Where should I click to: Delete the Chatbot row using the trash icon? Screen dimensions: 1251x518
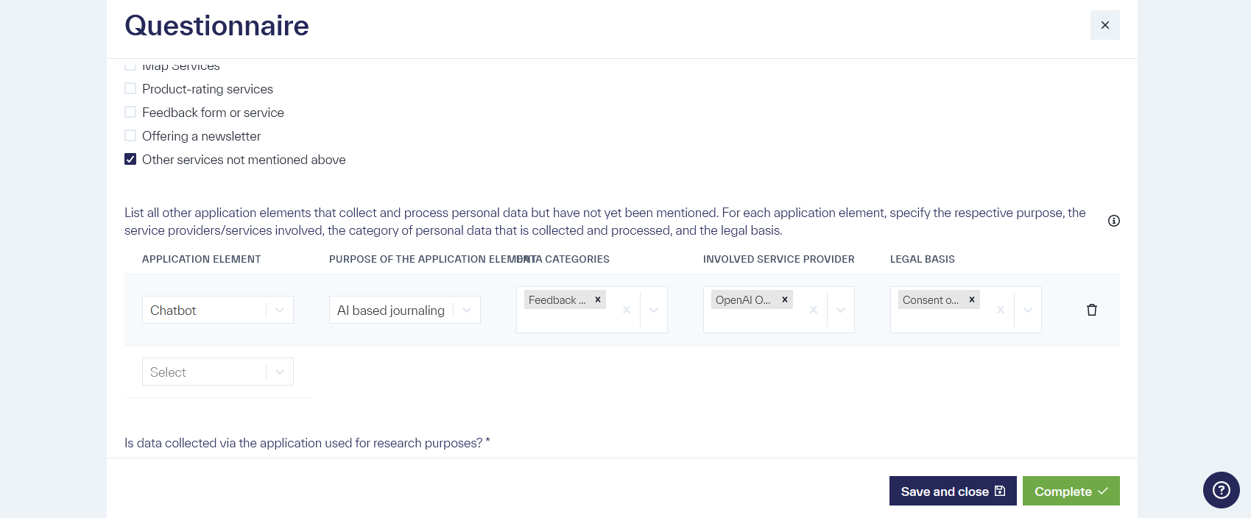tap(1092, 310)
